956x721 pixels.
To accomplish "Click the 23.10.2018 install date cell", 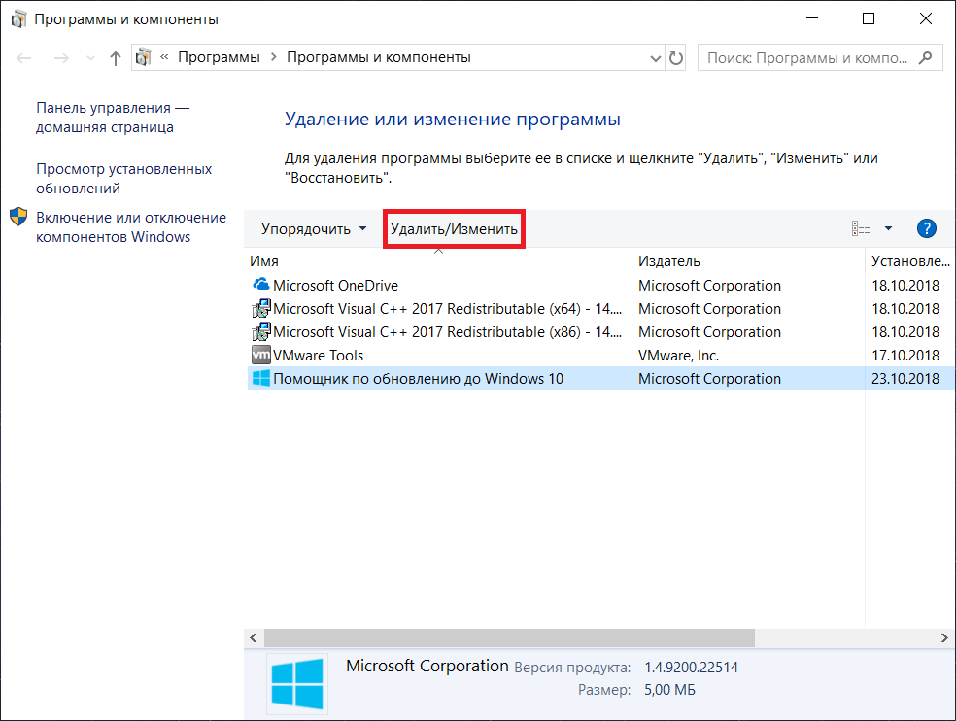I will (905, 378).
